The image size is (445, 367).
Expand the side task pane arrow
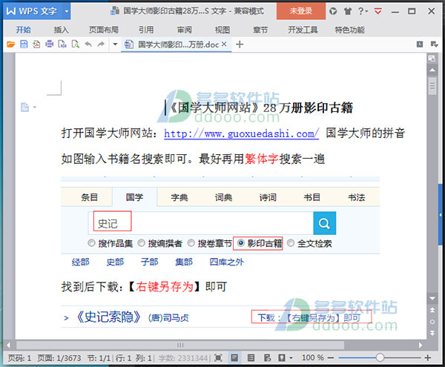pyautogui.click(x=440, y=215)
